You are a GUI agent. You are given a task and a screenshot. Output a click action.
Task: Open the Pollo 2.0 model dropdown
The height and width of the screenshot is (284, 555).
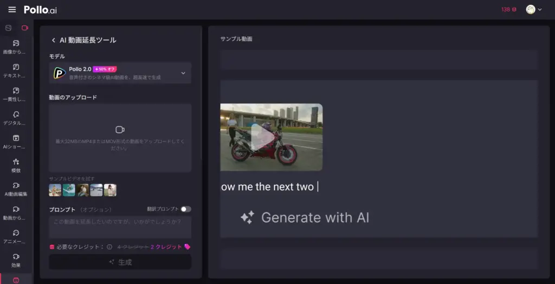pyautogui.click(x=120, y=73)
